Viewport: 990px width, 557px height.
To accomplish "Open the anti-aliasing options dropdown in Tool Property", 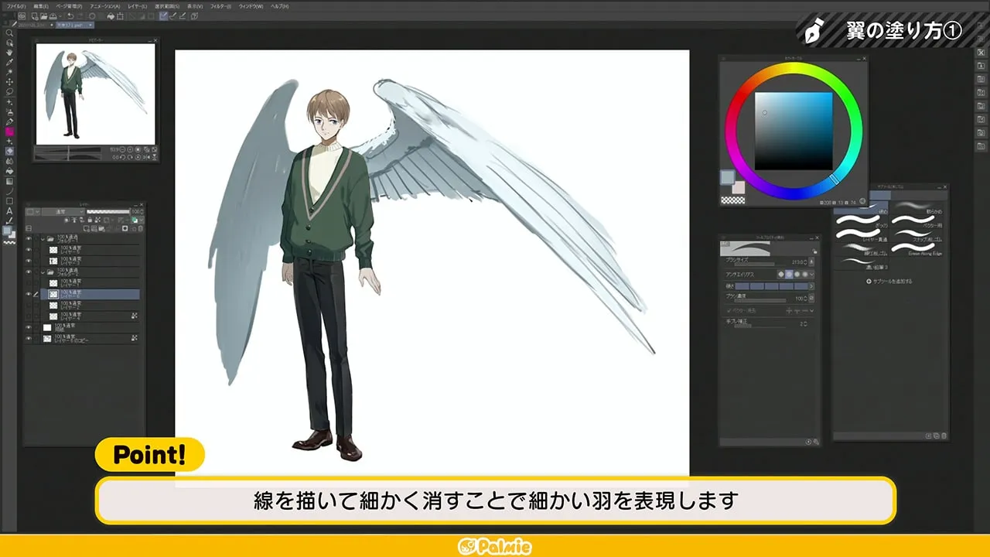I will click(x=812, y=275).
